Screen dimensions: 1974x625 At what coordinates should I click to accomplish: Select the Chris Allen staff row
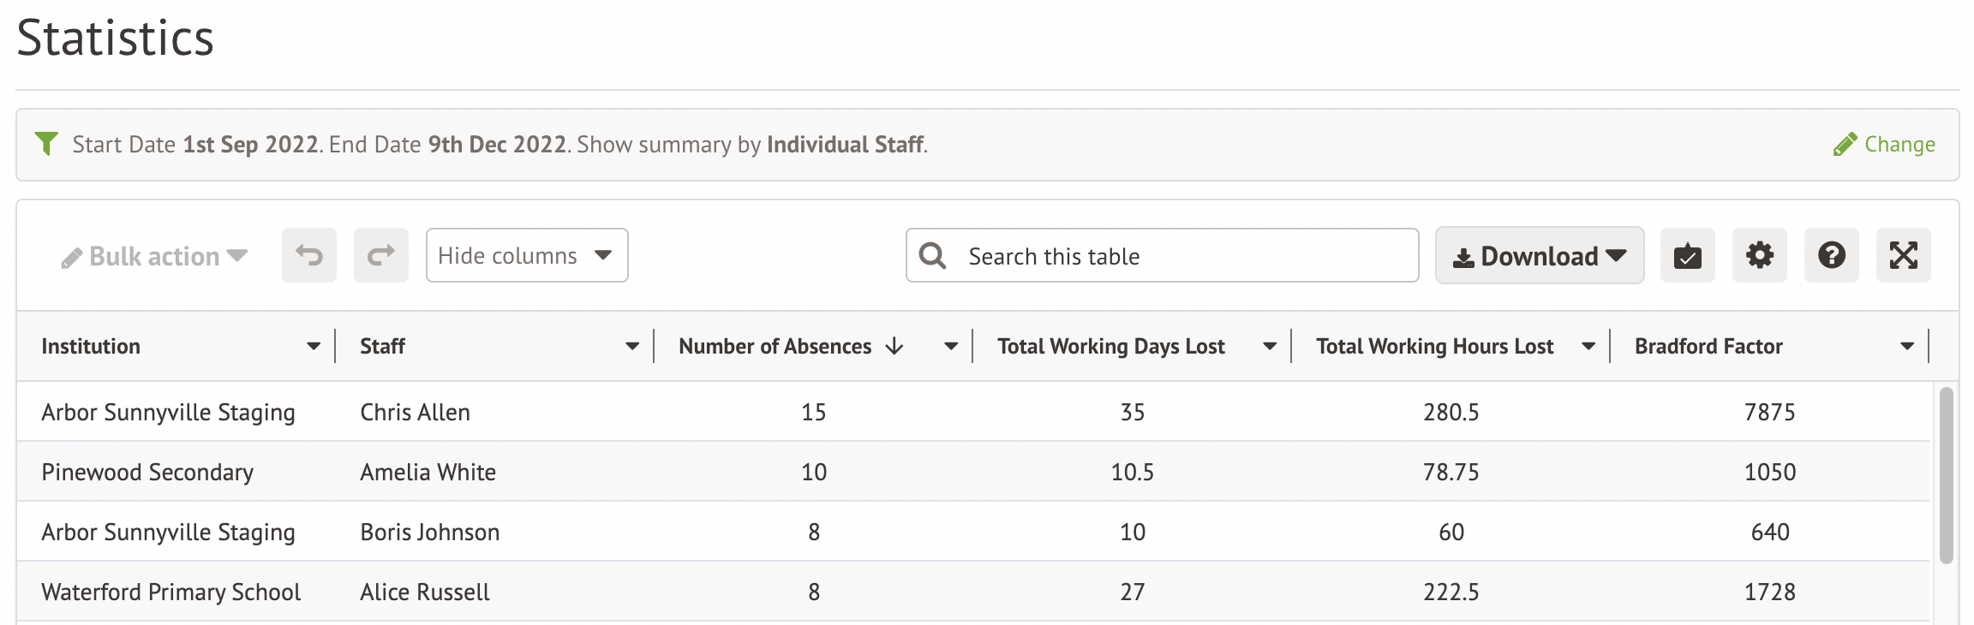pyautogui.click(x=415, y=412)
